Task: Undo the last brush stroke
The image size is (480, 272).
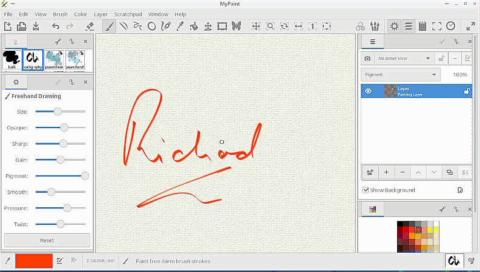Action: point(56,26)
